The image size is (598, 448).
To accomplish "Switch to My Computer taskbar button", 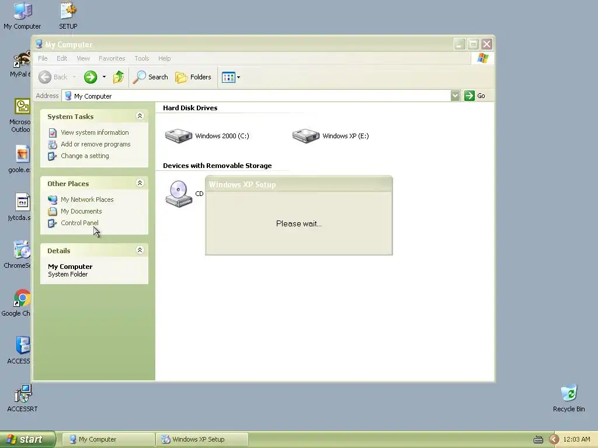I will pyautogui.click(x=108, y=439).
